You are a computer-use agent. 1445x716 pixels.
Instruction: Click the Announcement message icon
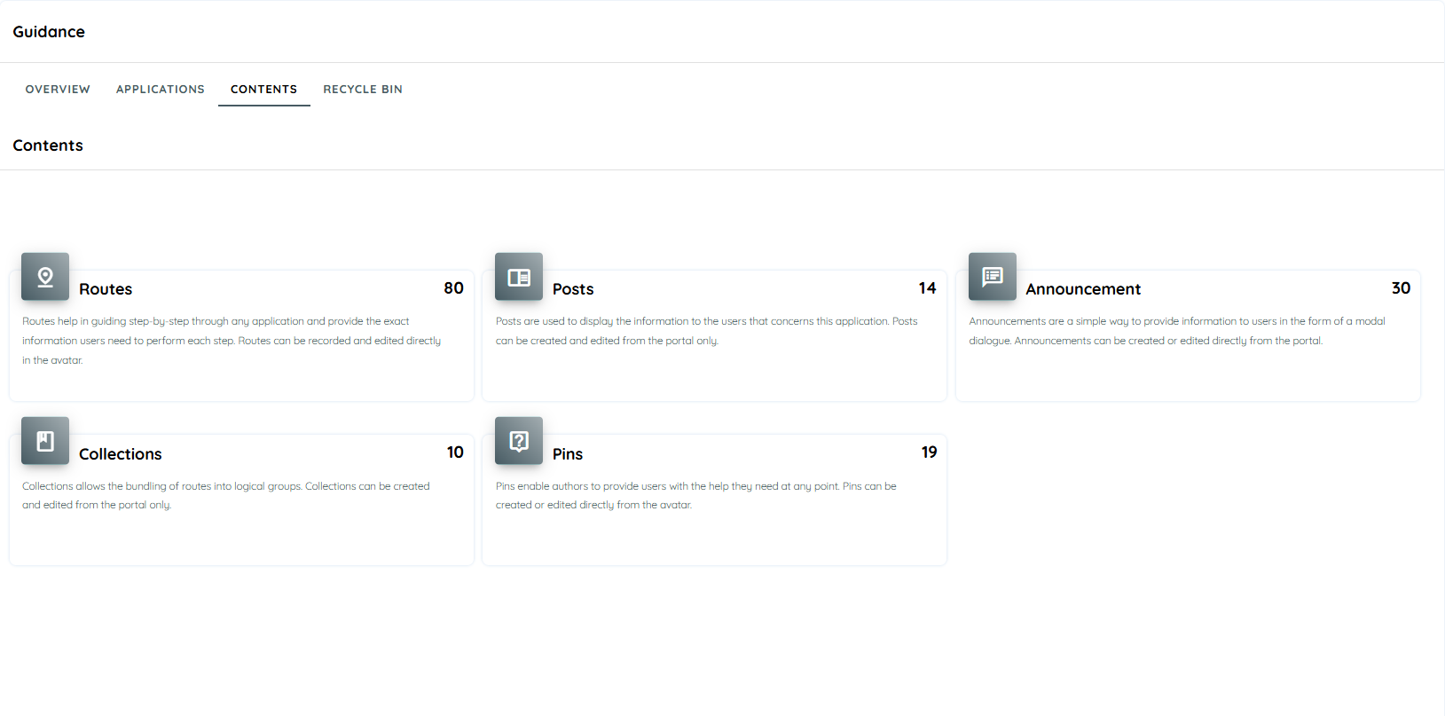click(x=993, y=277)
